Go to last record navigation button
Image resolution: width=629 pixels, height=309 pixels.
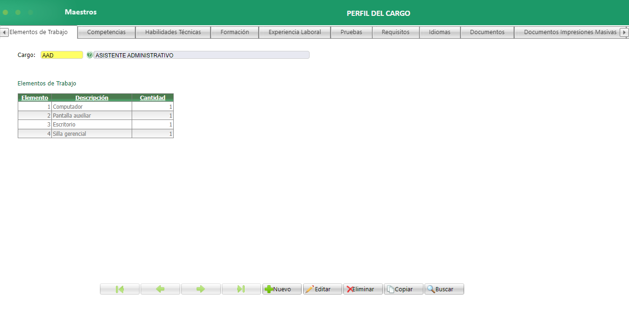click(241, 289)
